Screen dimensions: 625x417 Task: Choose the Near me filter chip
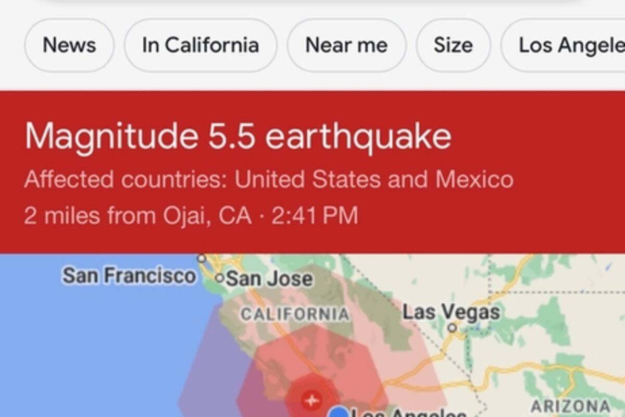(x=346, y=45)
